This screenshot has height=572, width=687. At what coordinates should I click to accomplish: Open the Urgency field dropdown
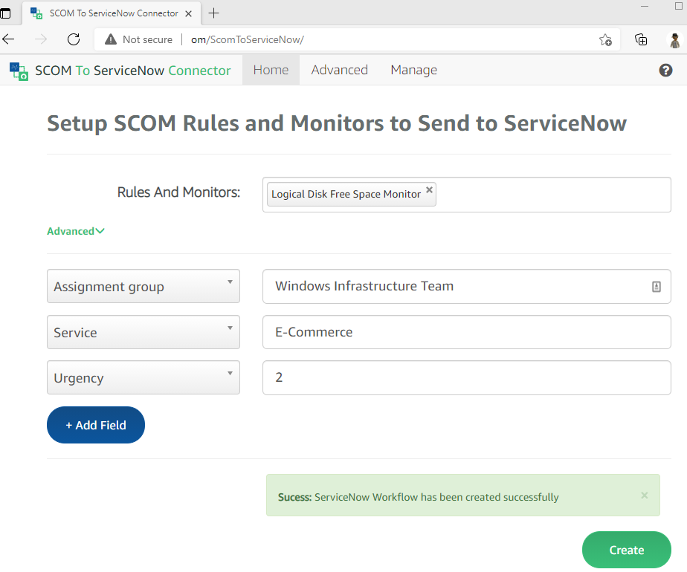tap(143, 377)
